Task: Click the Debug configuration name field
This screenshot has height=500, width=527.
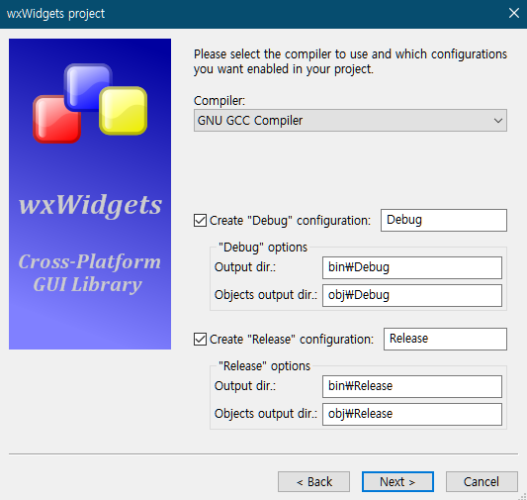Action: (444, 220)
